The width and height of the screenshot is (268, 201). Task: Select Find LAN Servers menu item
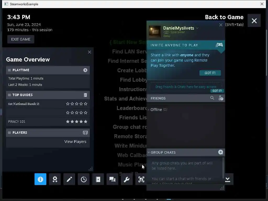click(129, 52)
